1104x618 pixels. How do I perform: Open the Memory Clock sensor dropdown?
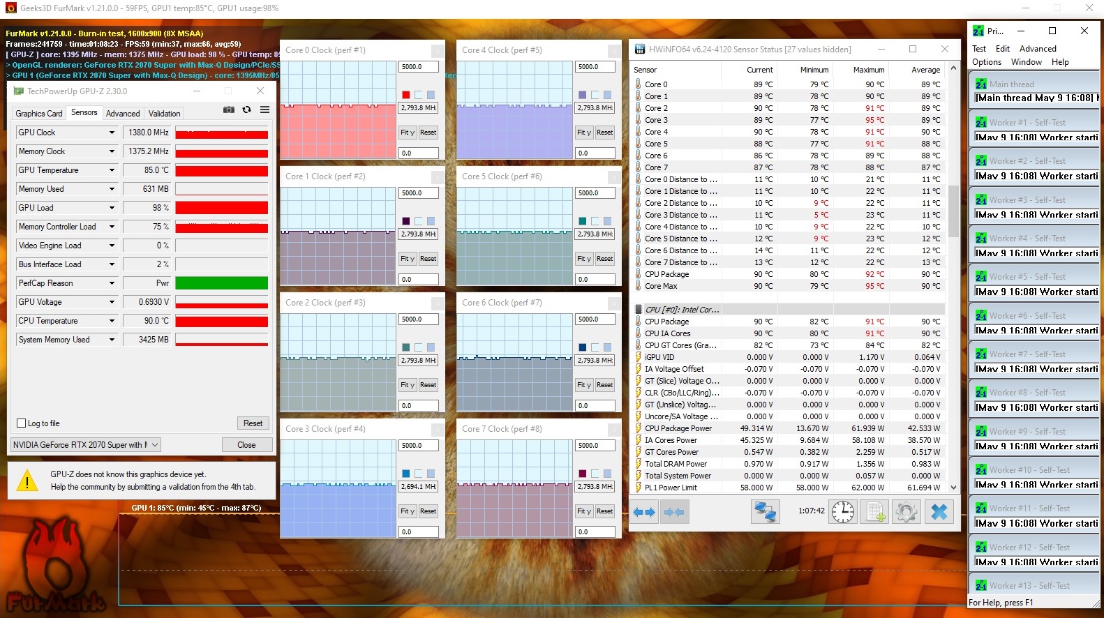tap(112, 151)
